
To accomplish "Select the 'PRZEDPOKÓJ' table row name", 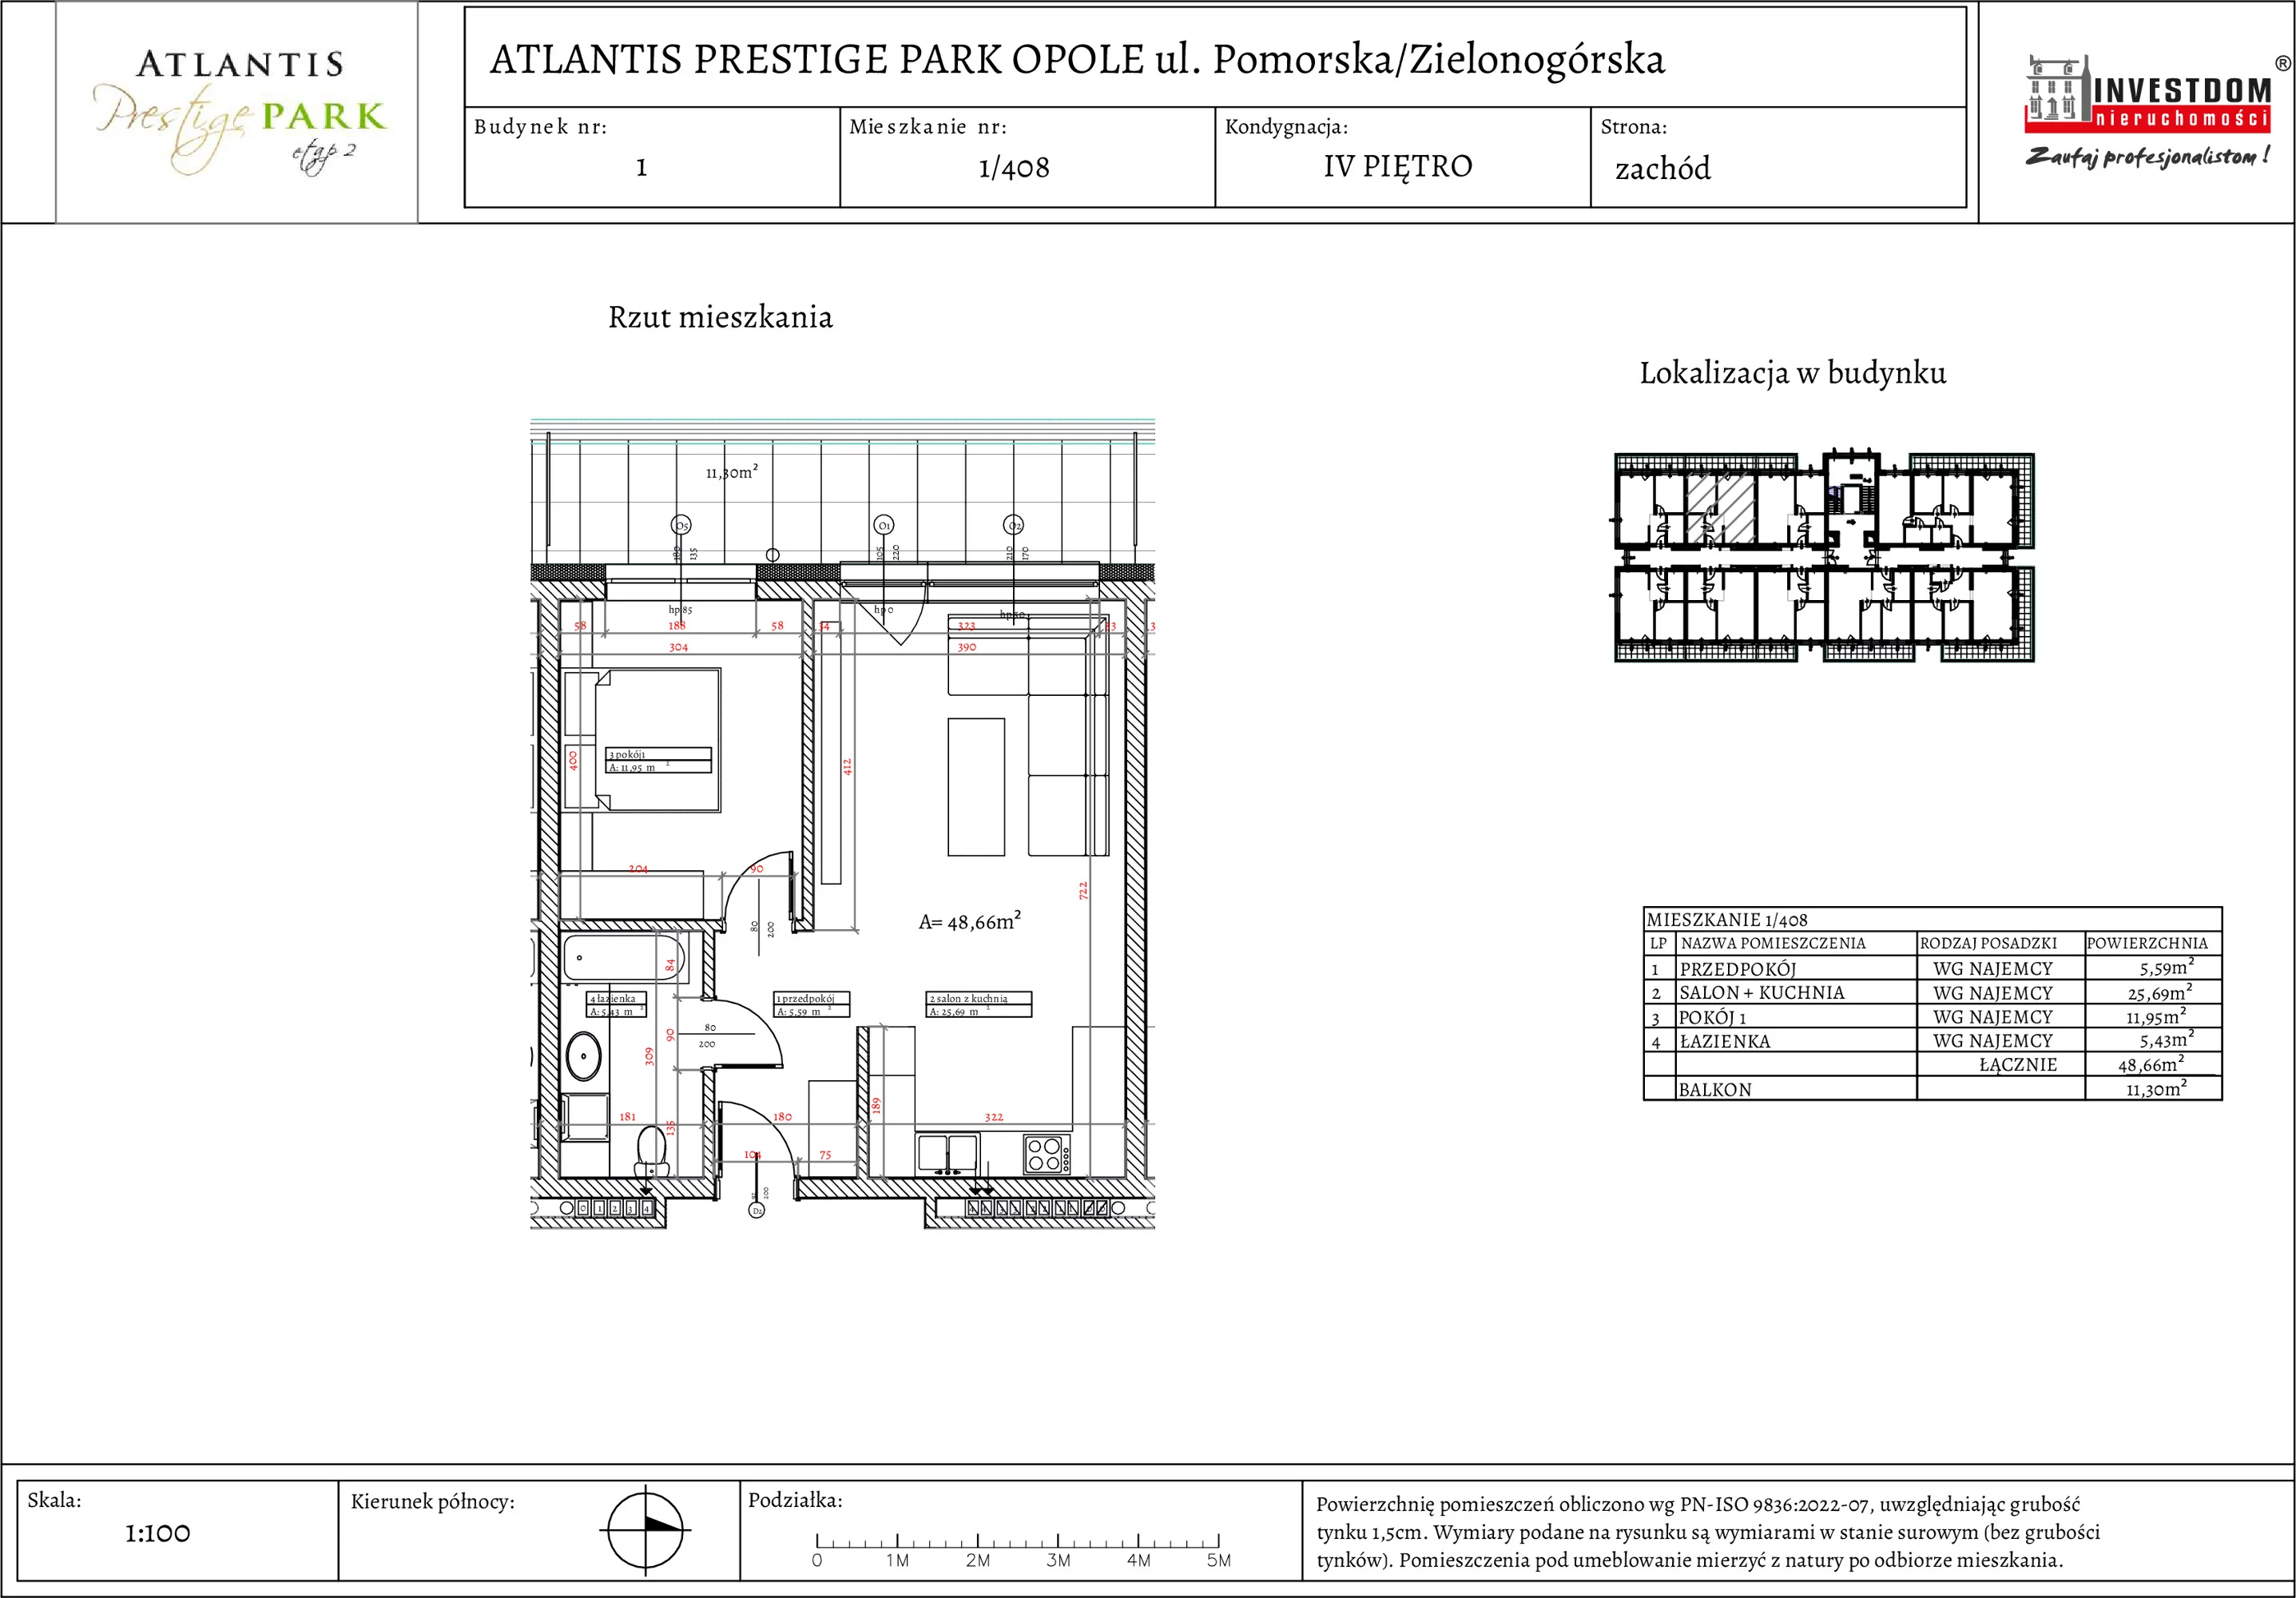I will [x=1738, y=969].
